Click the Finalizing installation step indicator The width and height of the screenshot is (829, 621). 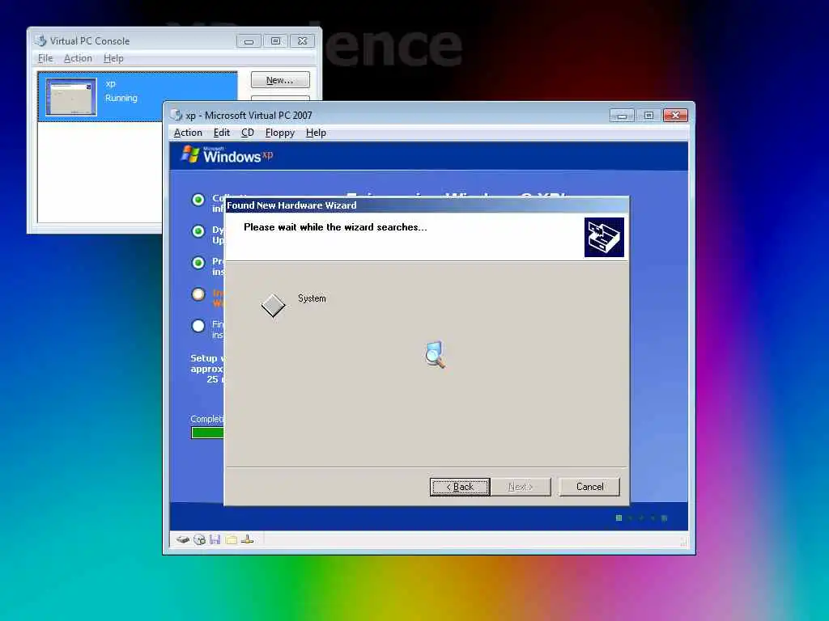click(x=198, y=326)
